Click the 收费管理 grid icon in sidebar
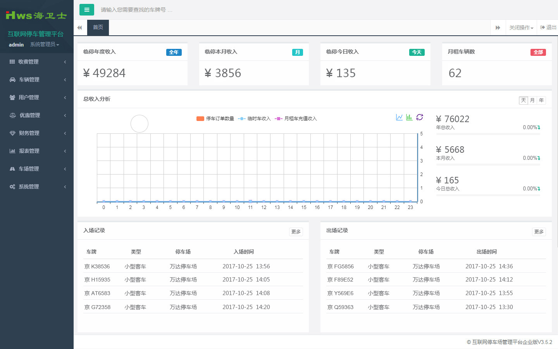558x349 pixels. coord(12,62)
